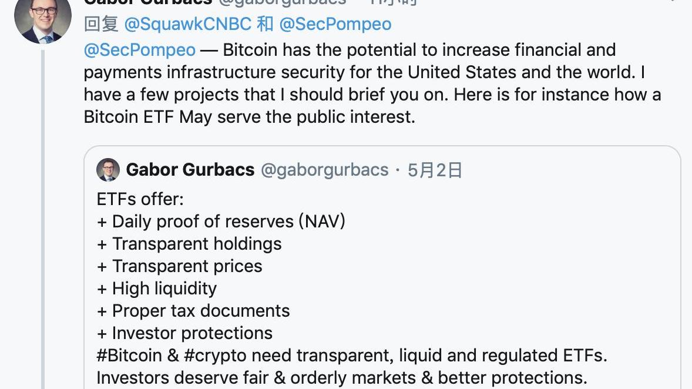Click the small avatar in the quoted tweet
The height and width of the screenshot is (389, 692).
pos(108,170)
